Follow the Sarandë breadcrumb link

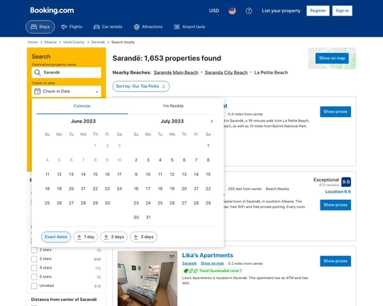coord(98,42)
